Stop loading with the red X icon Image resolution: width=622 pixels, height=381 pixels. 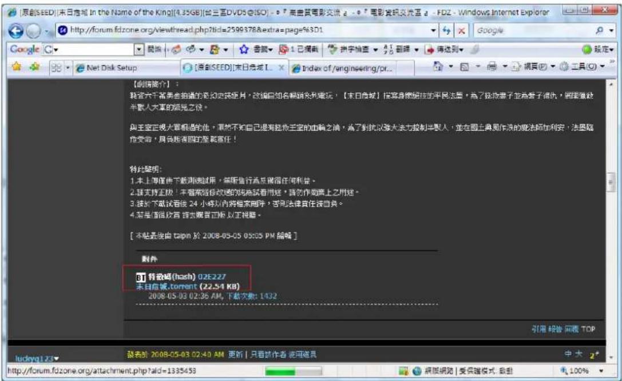[461, 30]
